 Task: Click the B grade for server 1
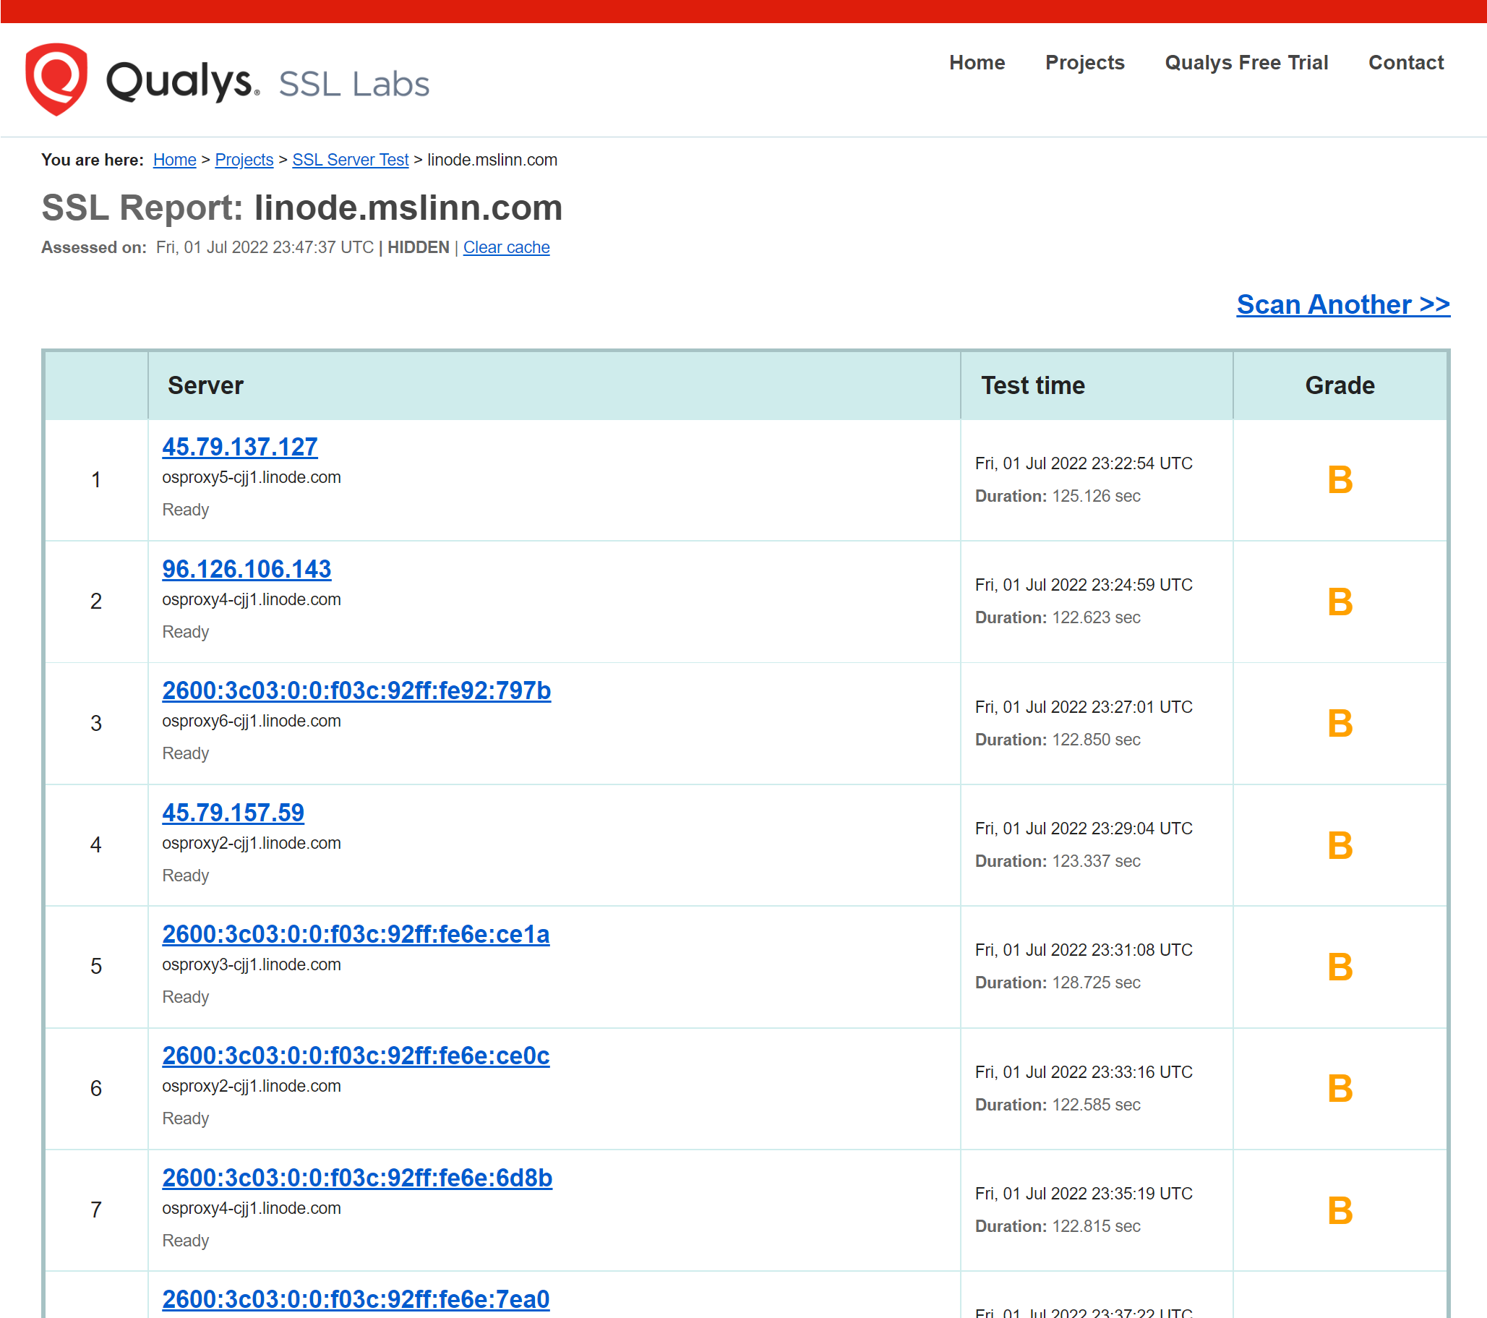pyautogui.click(x=1340, y=479)
